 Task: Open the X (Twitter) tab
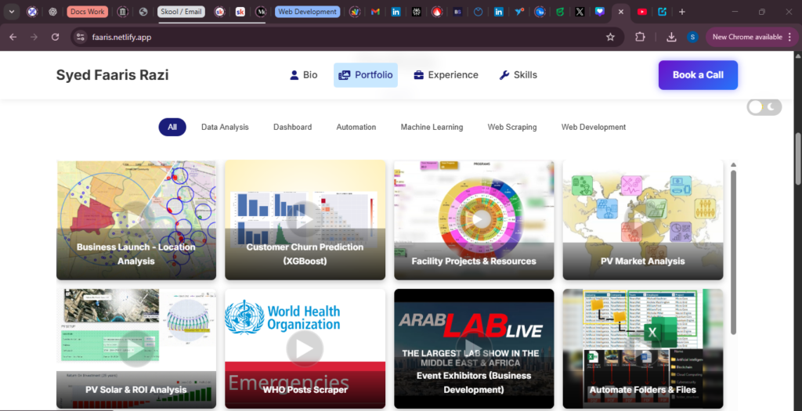point(580,12)
